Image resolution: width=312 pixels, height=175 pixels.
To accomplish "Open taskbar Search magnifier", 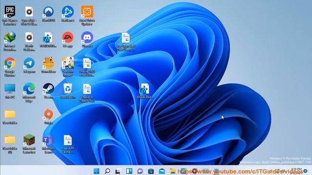I will (107, 171).
